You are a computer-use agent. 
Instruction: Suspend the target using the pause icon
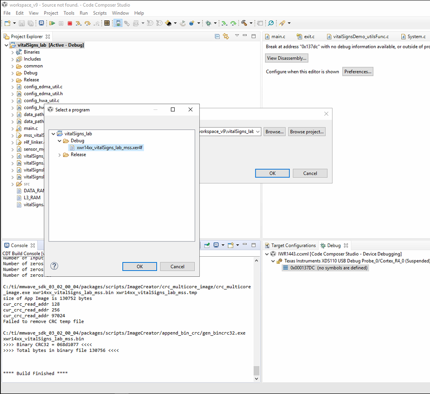61,23
